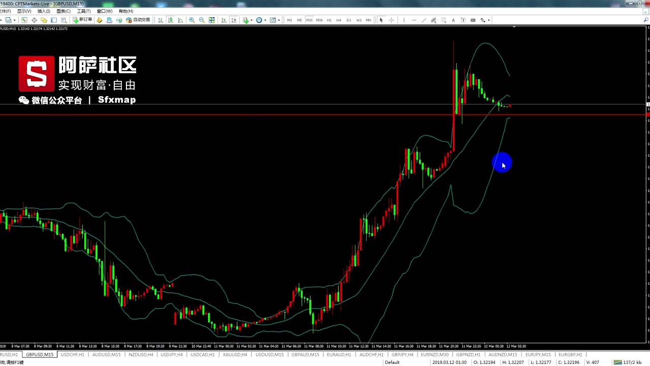Image resolution: width=650 pixels, height=366 pixels.
Task: Select the text tool
Action: (453, 20)
